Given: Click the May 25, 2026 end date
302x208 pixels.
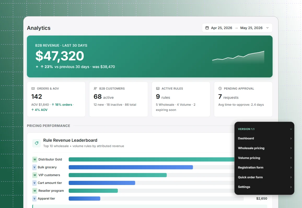Looking at the screenshot, I should 251,28.
